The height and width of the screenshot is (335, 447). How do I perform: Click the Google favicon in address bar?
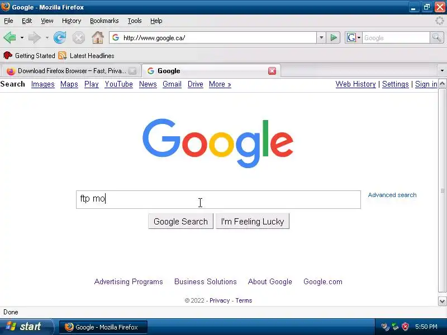(116, 37)
